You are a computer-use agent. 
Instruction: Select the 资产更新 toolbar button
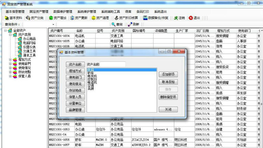(79, 18)
